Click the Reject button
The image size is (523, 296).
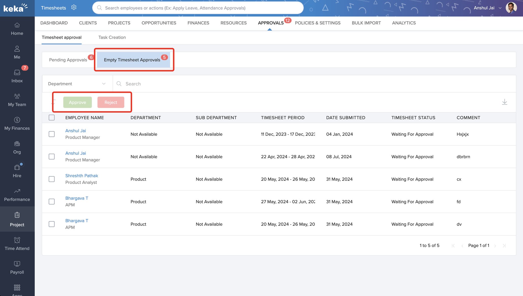point(111,102)
